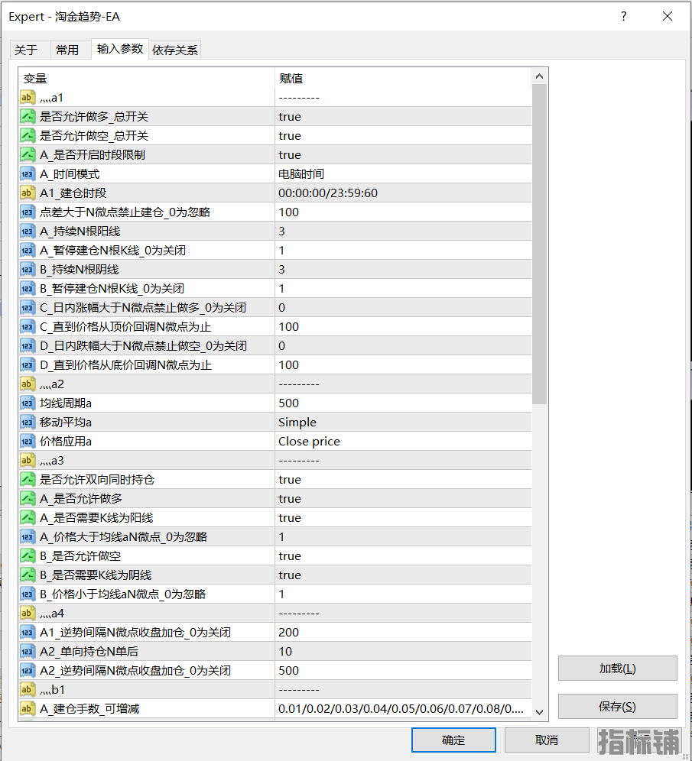Click the icon for A_暂停建仓N根K线_0为关闭
The image size is (692, 761).
28,251
